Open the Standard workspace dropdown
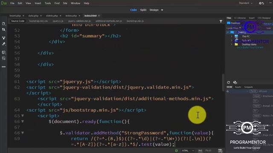The height and width of the screenshot is (153, 273). click(245, 3)
